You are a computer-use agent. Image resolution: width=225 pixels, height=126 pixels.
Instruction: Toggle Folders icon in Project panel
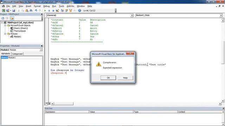[x=12, y=18]
